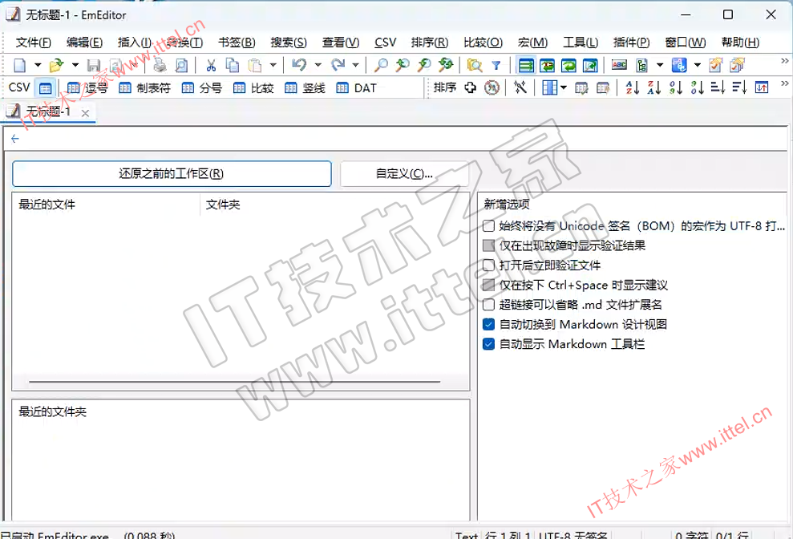
Task: Click the 还原之前的工作区(R) button
Action: click(x=172, y=174)
